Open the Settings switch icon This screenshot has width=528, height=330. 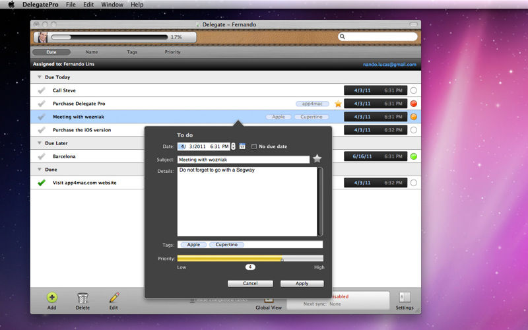click(x=405, y=298)
